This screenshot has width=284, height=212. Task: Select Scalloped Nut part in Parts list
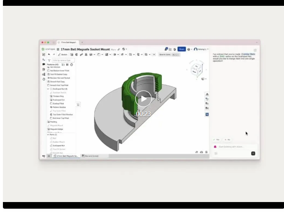[57, 146]
